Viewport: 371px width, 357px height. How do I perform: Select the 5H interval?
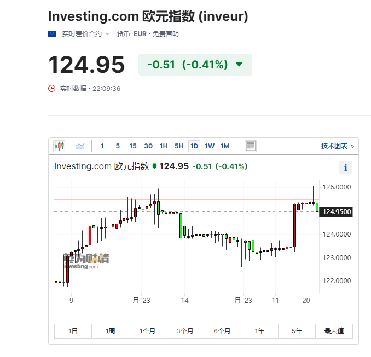(179, 146)
